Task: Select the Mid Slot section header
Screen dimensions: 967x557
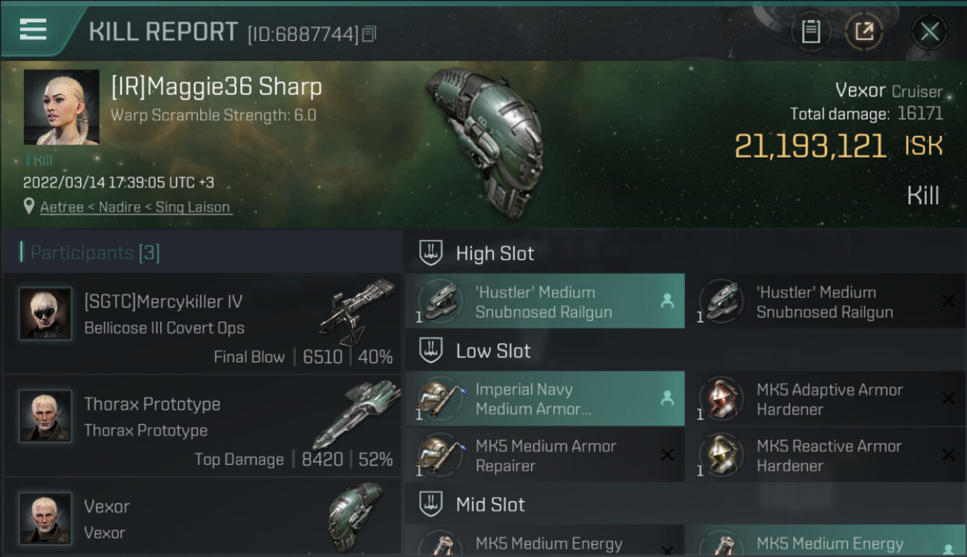Action: pyautogui.click(x=490, y=505)
